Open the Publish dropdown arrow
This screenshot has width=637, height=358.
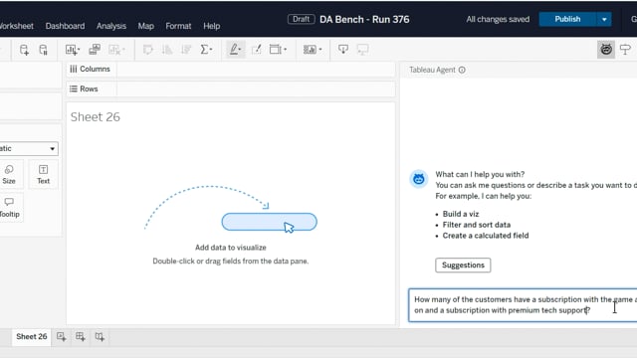pos(604,20)
